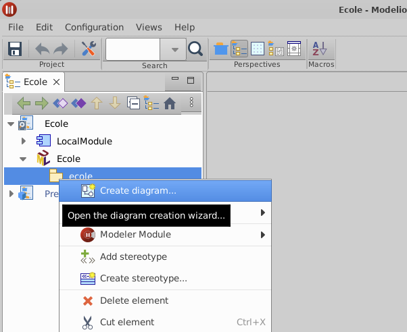
Task: Open the Configuration menu
Action: tap(94, 27)
